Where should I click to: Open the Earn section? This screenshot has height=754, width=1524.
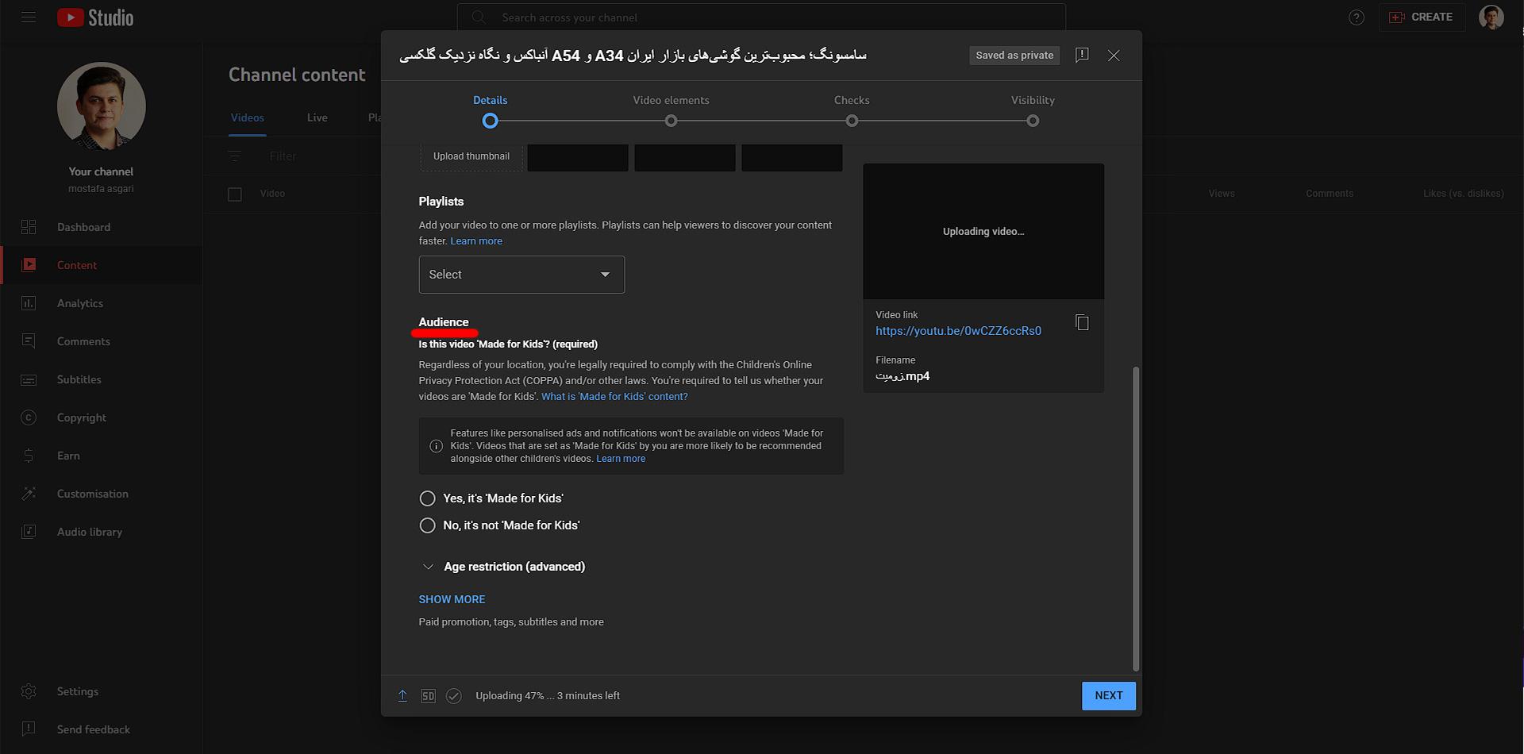(101, 456)
